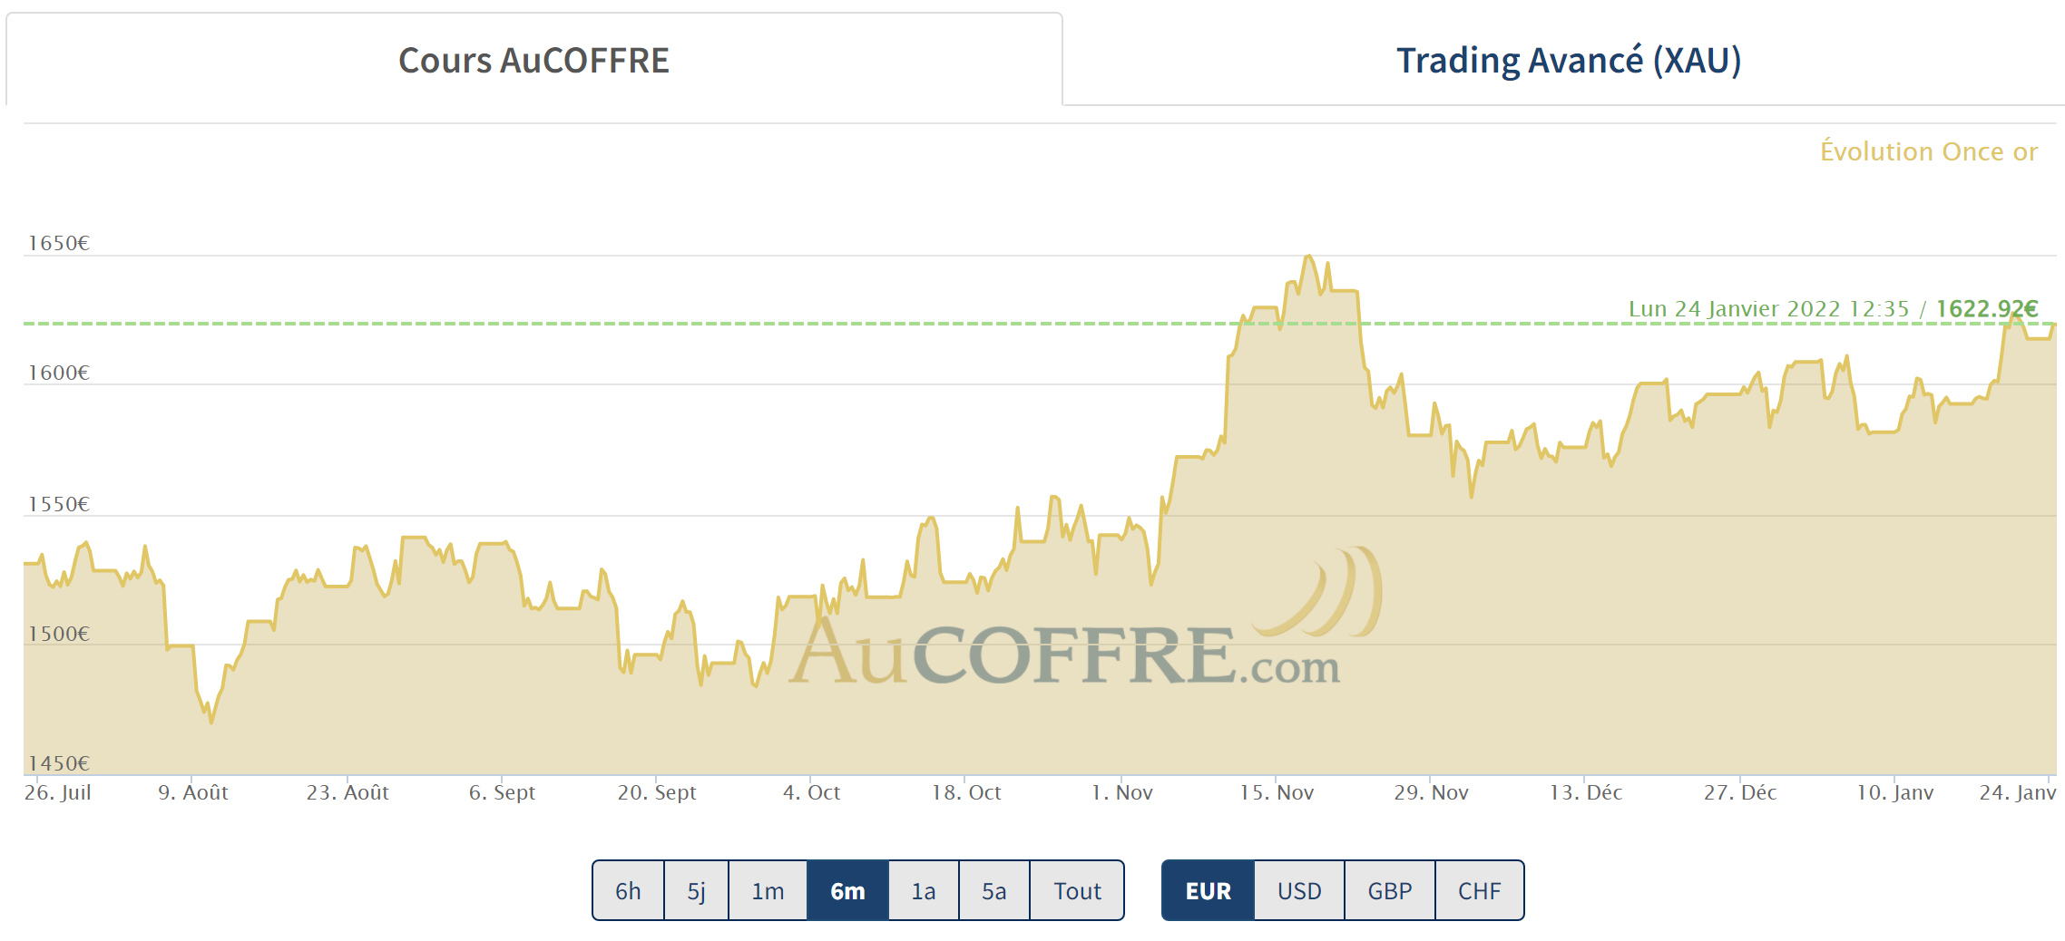Show the full history with Tout
The height and width of the screenshot is (941, 2065).
[x=1077, y=891]
